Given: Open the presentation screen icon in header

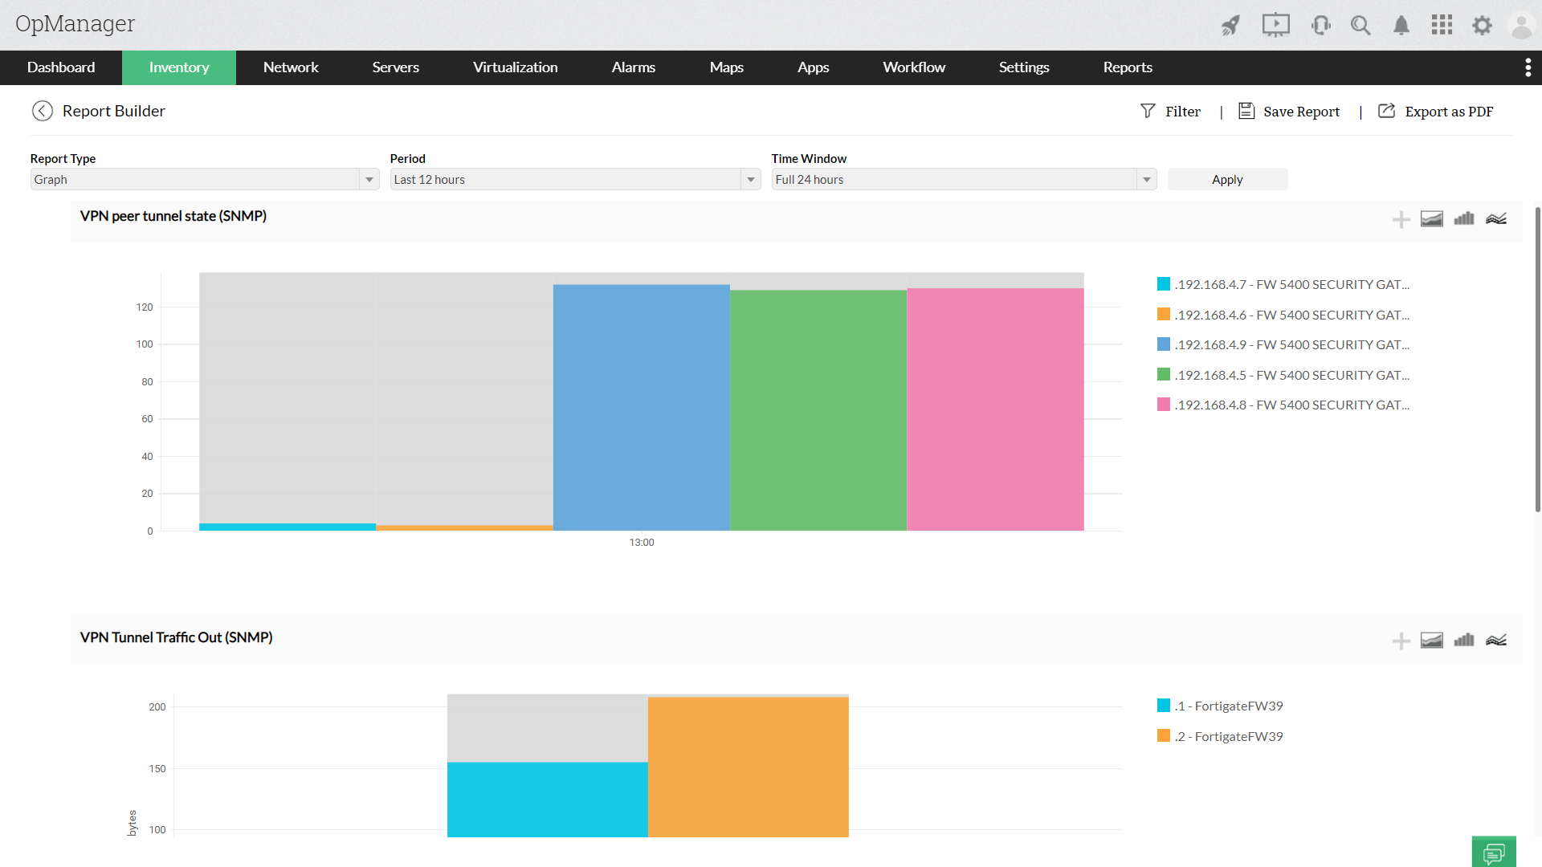Looking at the screenshot, I should point(1275,26).
